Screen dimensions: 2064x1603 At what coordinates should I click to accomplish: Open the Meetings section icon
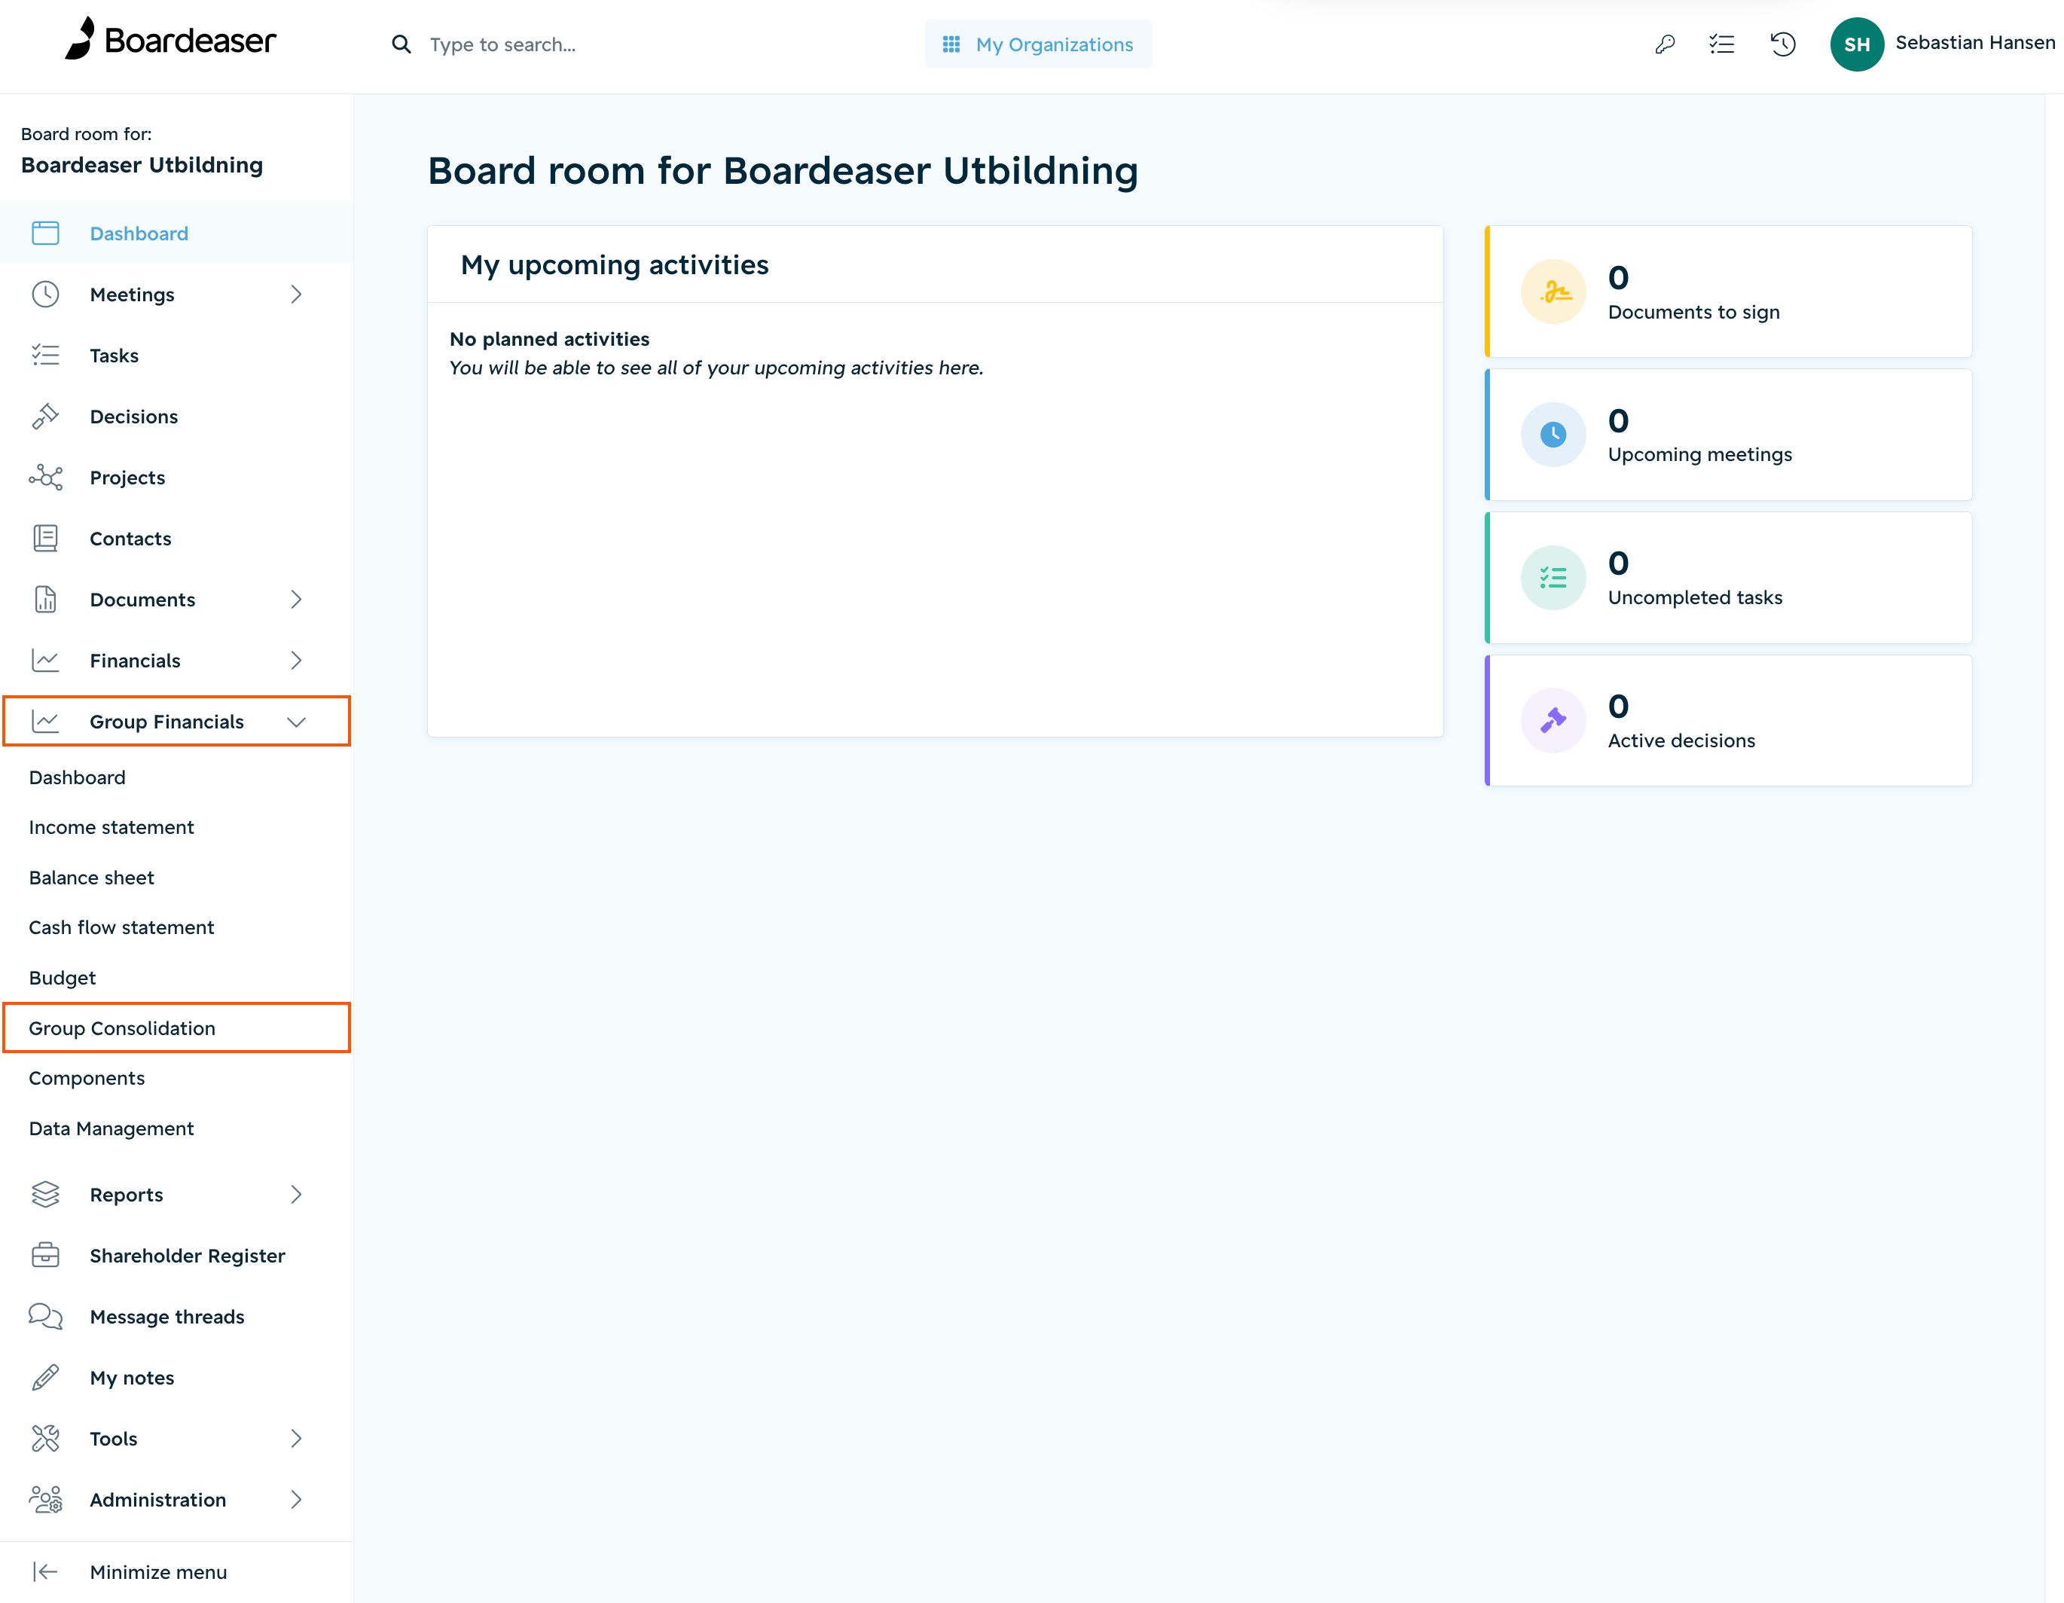(45, 294)
